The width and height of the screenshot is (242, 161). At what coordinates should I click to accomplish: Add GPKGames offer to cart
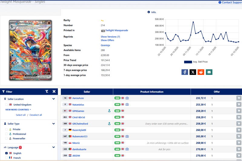[239, 111]
